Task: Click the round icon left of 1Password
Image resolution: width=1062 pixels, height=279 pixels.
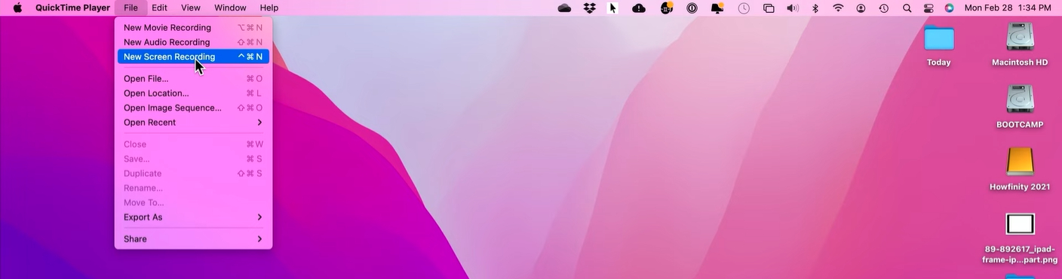Action: tap(667, 8)
